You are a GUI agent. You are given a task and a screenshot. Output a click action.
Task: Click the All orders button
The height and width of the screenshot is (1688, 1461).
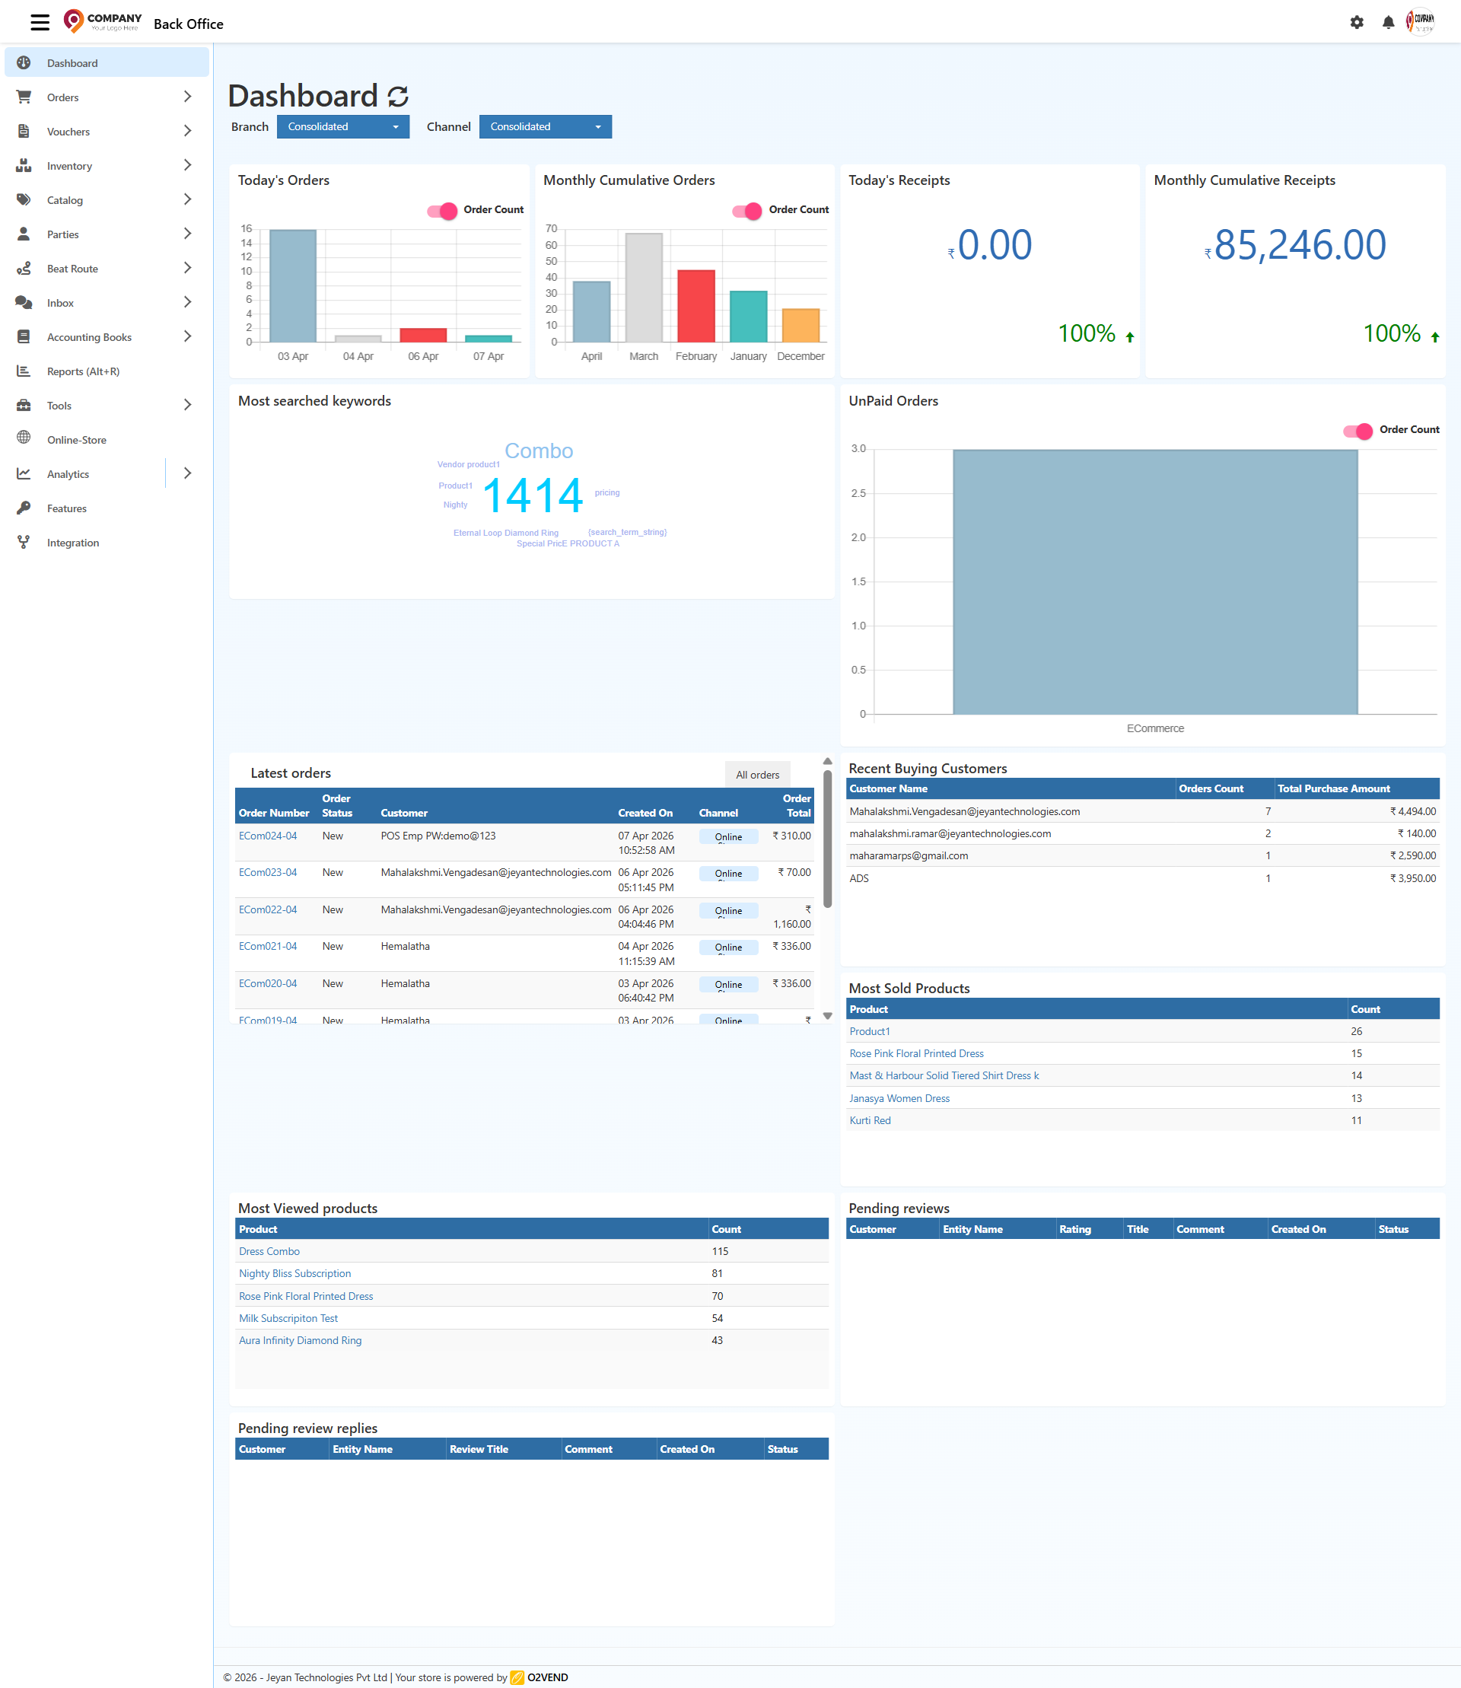tap(757, 774)
